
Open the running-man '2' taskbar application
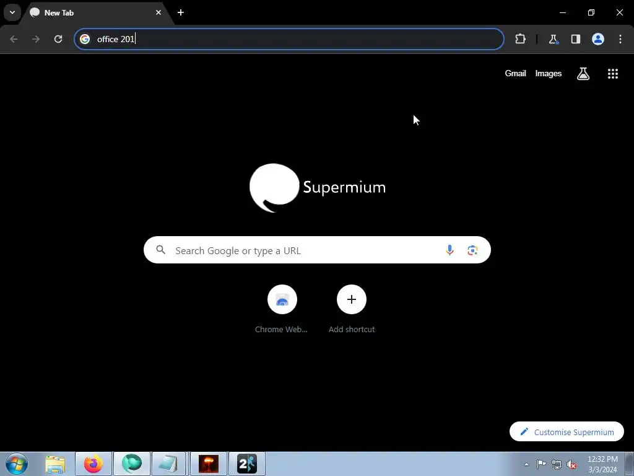(x=247, y=464)
